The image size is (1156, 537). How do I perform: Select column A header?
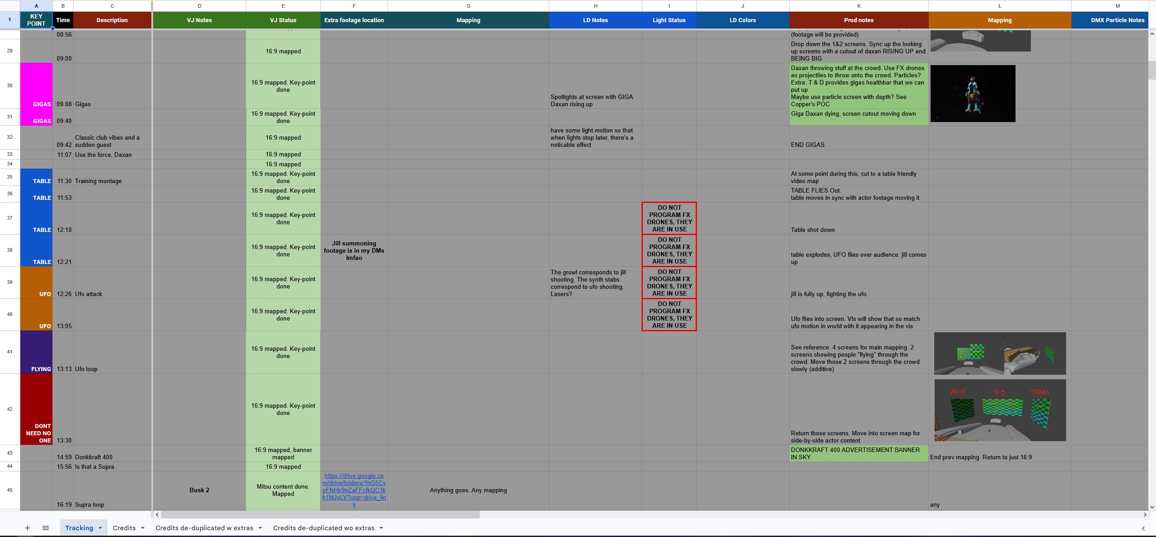click(x=36, y=6)
